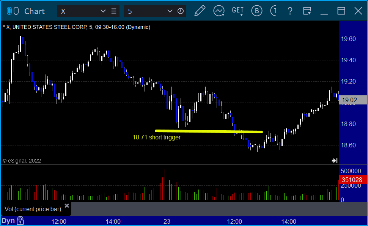Click the scroll-to-latest-bar arrow icon
The width and height of the screenshot is (368, 226).
click(335, 161)
